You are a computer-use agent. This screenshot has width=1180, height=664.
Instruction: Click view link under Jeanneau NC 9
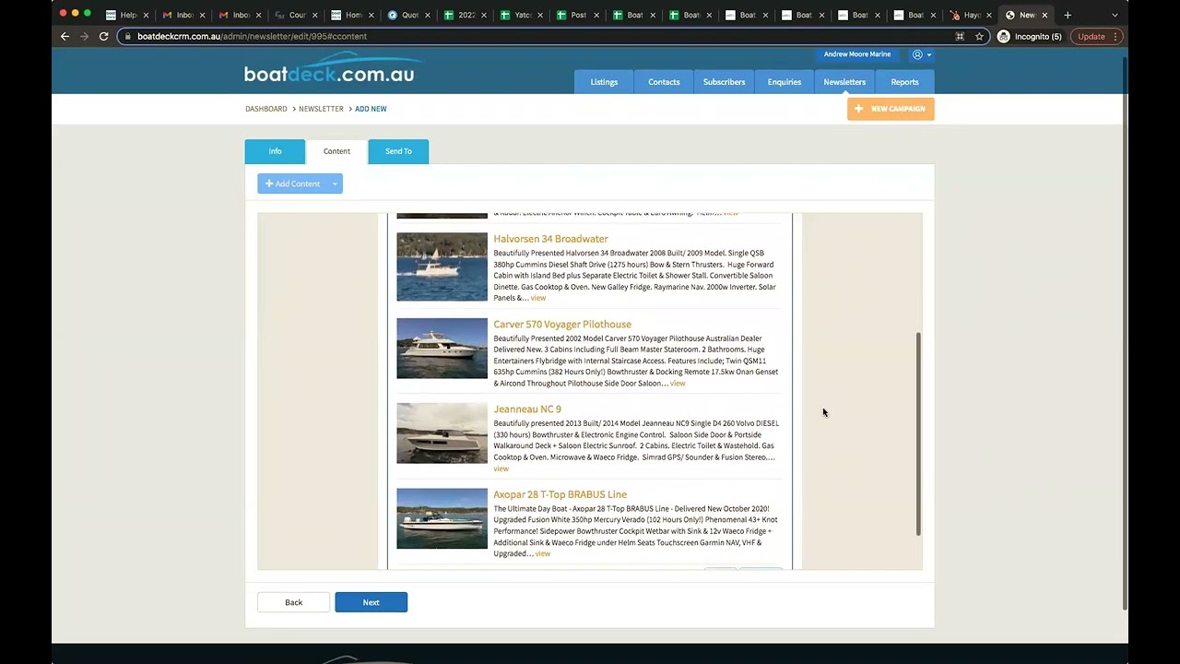click(x=501, y=468)
